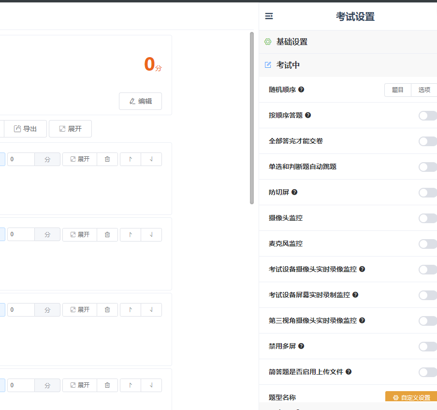Enable the 防切屏 switch

tap(428, 193)
